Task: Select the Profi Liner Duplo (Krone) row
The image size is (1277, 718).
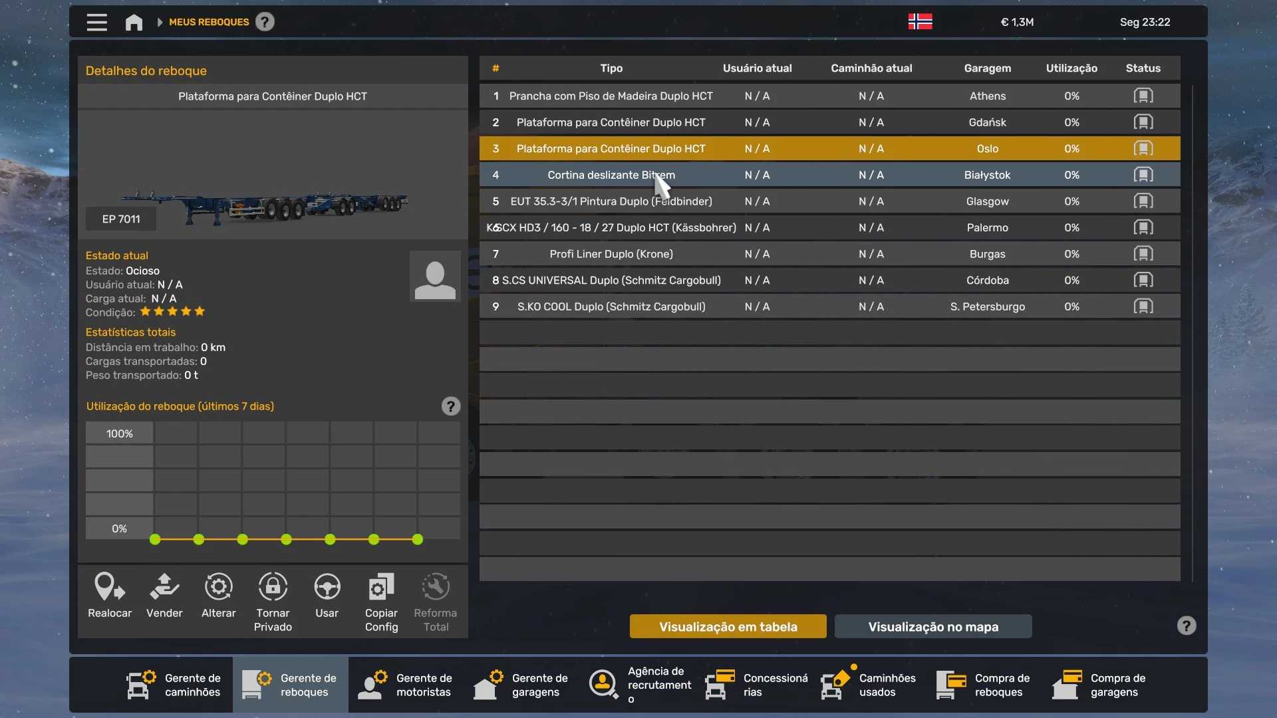Action: [x=611, y=254]
